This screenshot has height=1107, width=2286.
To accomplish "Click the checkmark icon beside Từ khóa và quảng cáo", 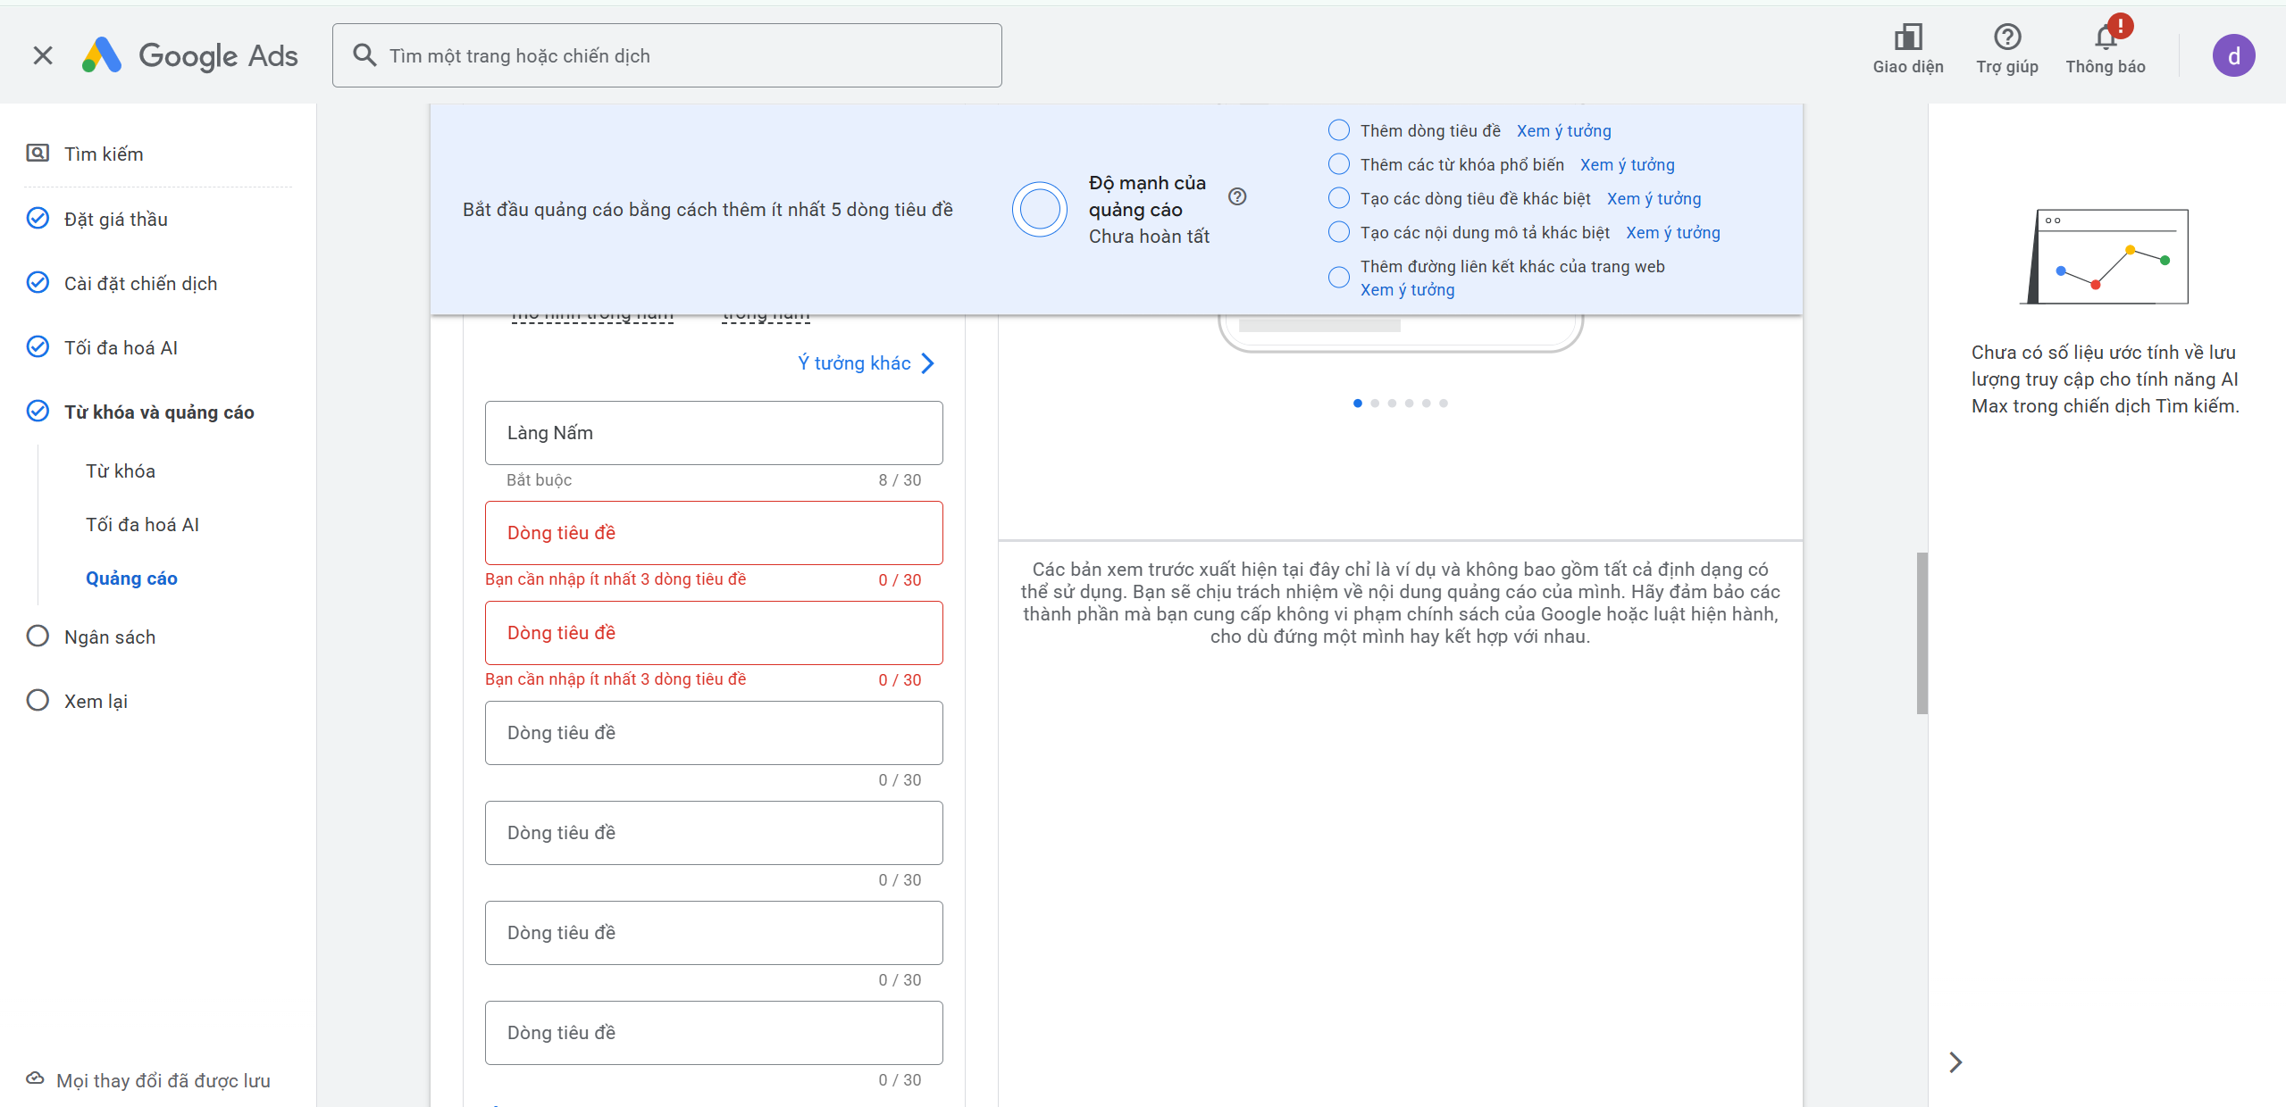I will [38, 412].
